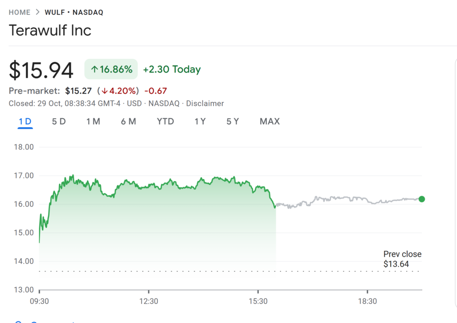Click the Prev close $13.64 label
This screenshot has width=457, height=323.
402,259
